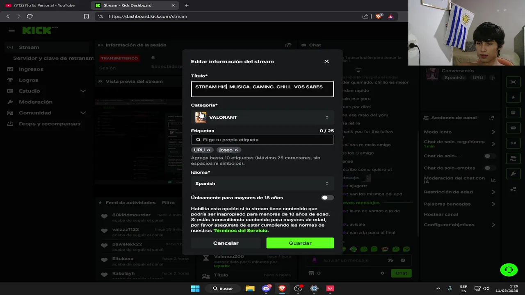The width and height of the screenshot is (525, 295).
Task: Open chat settings gear icon
Action: (382, 273)
